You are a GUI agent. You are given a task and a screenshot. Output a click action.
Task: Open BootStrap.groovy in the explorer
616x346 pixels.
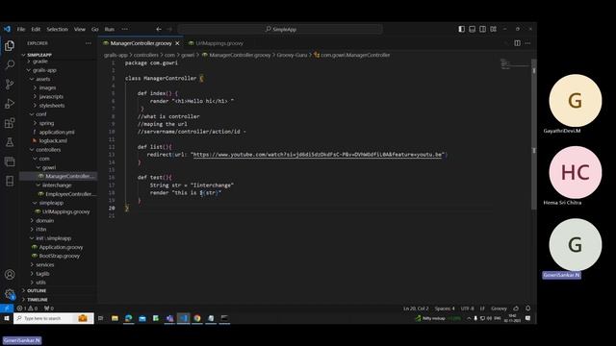59,256
